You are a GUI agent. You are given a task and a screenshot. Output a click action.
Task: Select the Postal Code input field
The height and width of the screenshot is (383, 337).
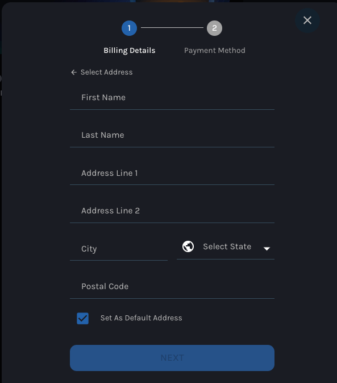click(172, 286)
